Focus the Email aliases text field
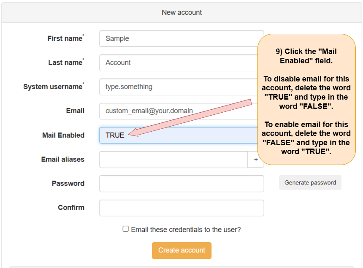Screen dimensions: 363x268 coord(173,160)
